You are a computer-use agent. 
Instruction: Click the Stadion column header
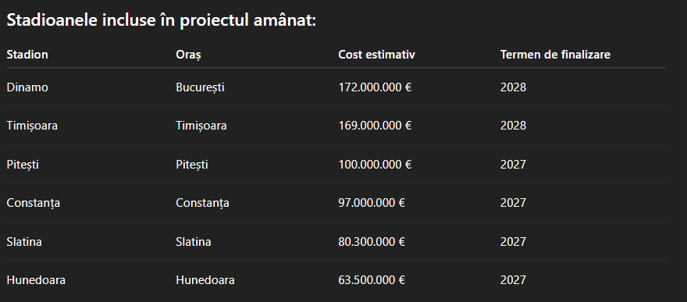[x=27, y=55]
